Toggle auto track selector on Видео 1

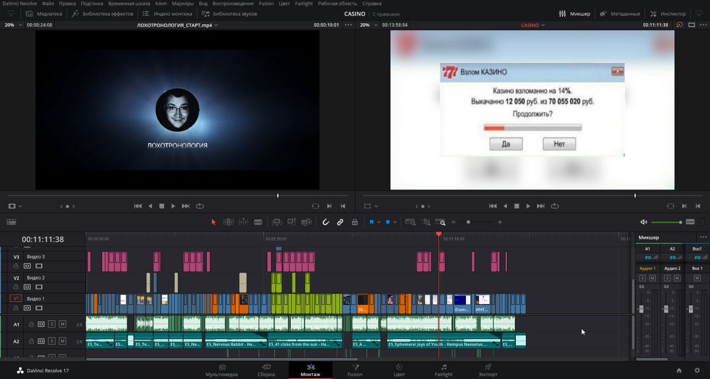tap(27, 308)
